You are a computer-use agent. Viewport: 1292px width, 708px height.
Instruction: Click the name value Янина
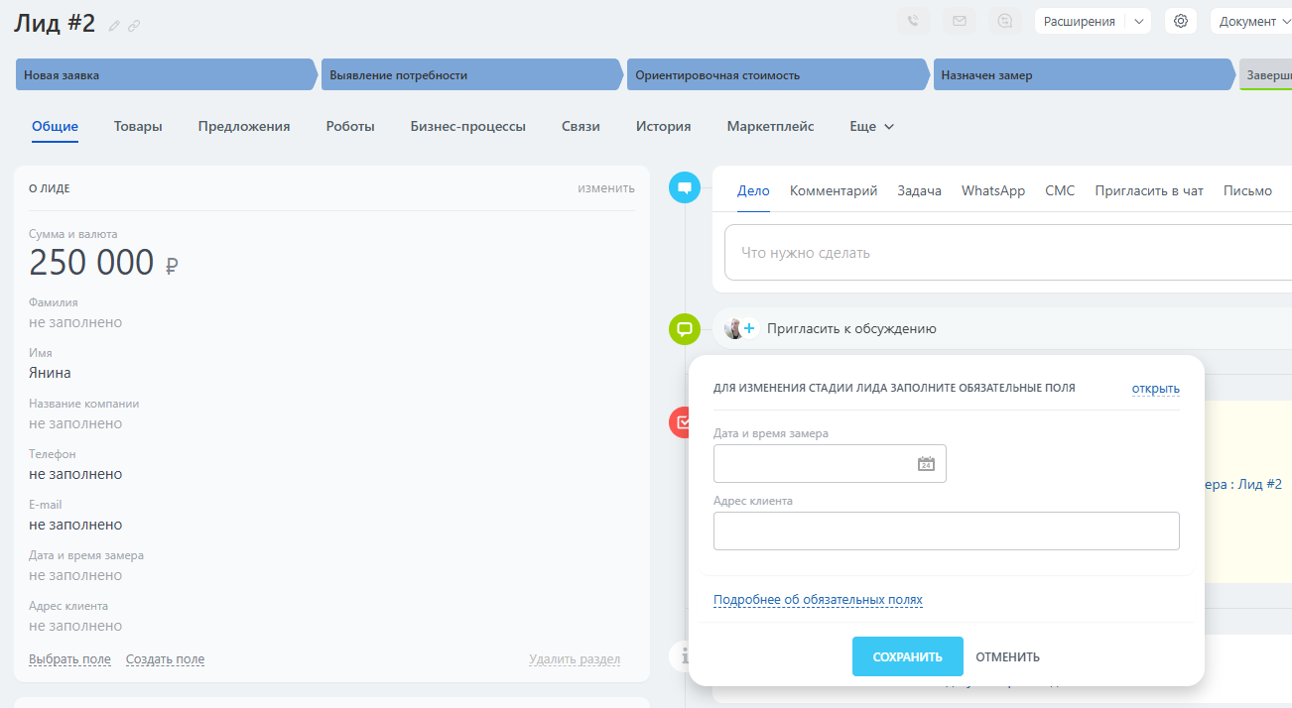coord(50,373)
